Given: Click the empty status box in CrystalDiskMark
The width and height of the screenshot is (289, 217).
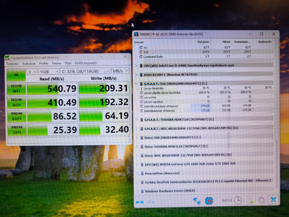Looking at the screenshot, I should [x=69, y=140].
